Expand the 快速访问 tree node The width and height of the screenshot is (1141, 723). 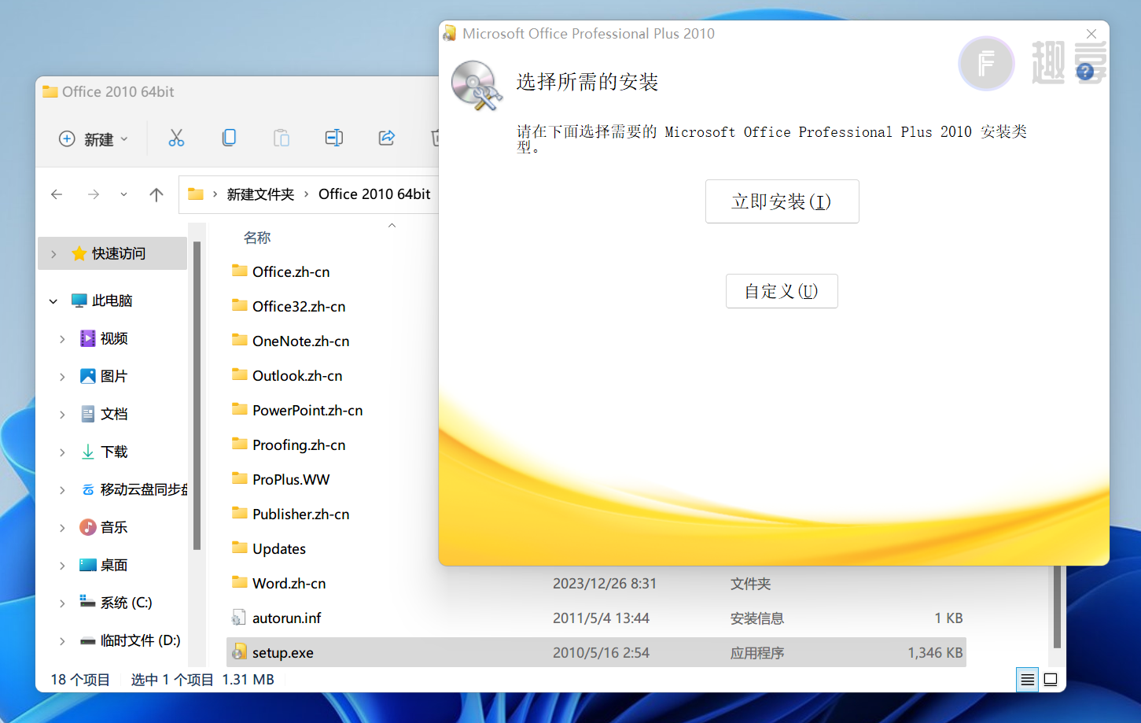(53, 254)
